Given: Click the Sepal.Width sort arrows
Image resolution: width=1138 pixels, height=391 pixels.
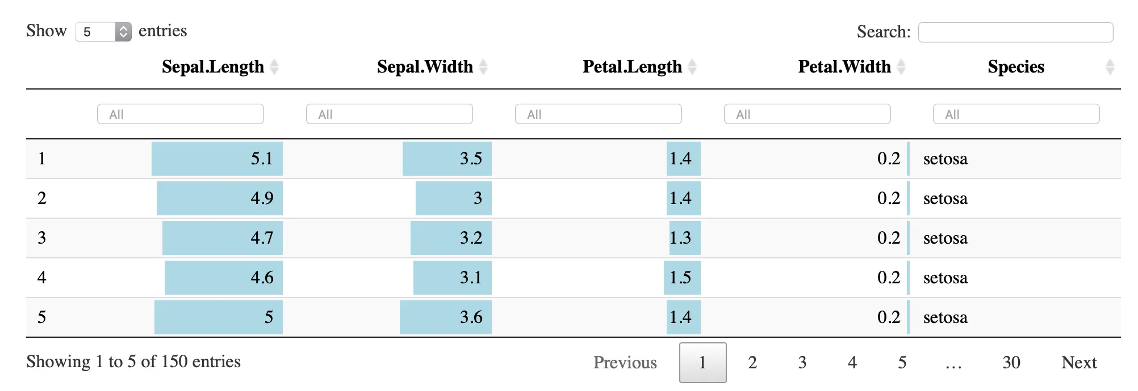Looking at the screenshot, I should pos(483,67).
